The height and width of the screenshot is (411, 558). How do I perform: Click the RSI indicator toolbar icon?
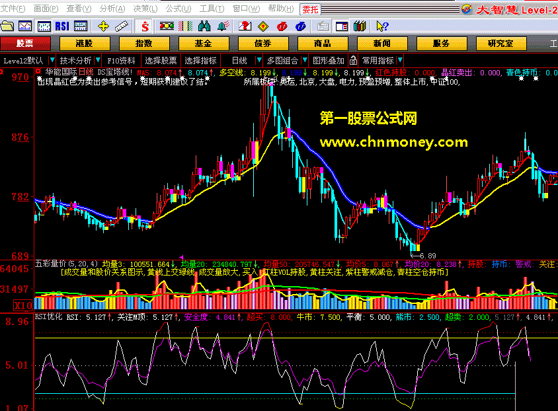tap(62, 26)
